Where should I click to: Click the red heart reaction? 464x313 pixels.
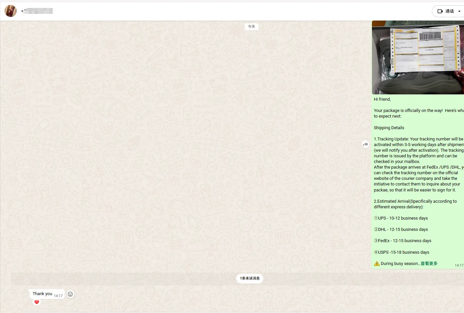click(37, 302)
